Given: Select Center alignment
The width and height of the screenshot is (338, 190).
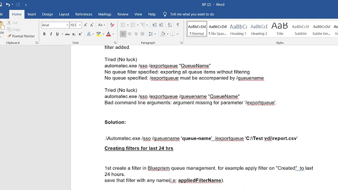Looking at the screenshot, I should (x=130, y=34).
